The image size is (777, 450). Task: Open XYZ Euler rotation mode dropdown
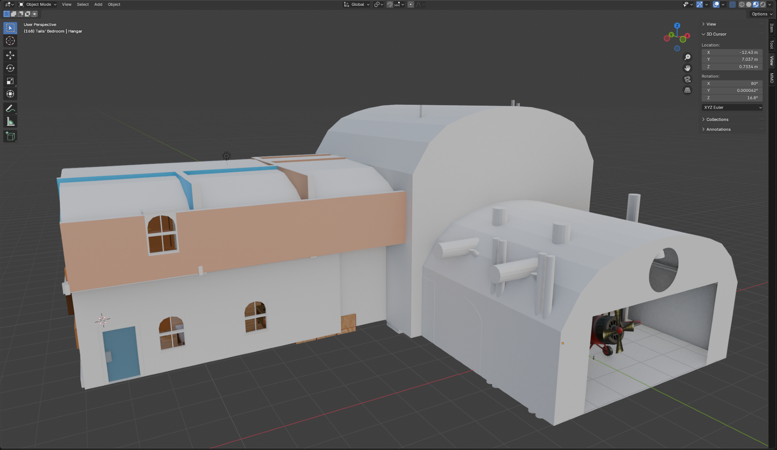[x=732, y=107]
